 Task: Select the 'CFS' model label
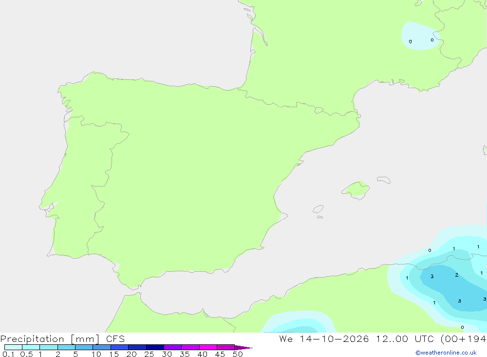click(x=115, y=339)
